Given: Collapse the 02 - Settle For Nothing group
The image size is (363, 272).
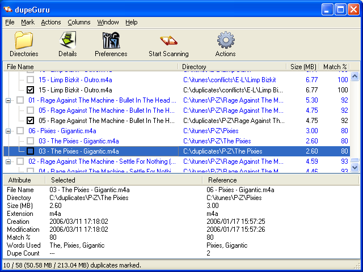Looking at the screenshot, I should click(9, 161).
